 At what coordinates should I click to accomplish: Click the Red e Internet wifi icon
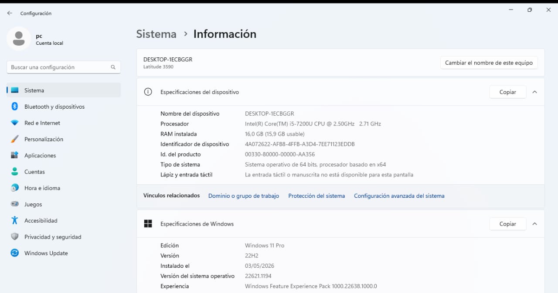(15, 123)
